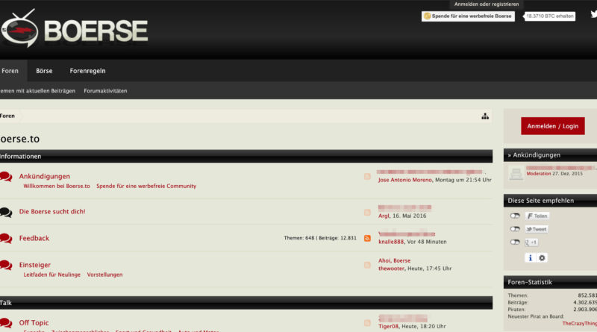Screen dimensions: 597x332
Task: Open the Feedback forum link
Action: point(34,238)
